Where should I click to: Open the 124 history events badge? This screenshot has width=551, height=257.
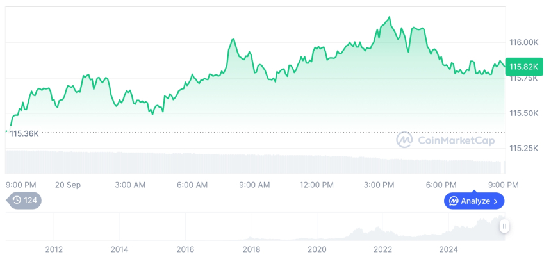[x=26, y=200]
